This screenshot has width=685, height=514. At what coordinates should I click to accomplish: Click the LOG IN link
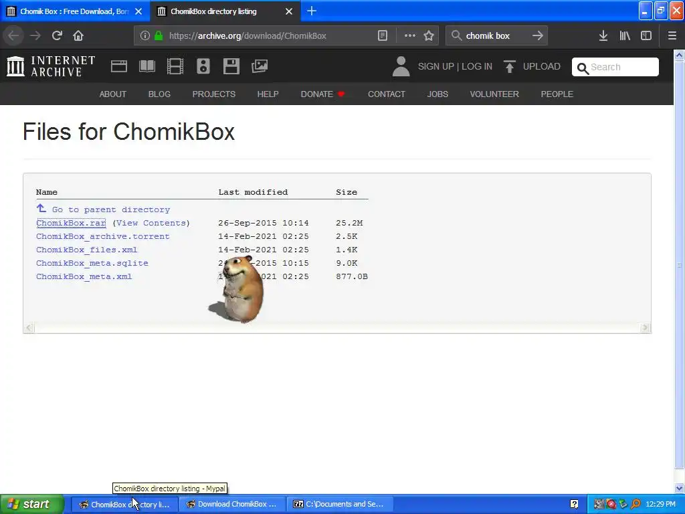click(477, 66)
